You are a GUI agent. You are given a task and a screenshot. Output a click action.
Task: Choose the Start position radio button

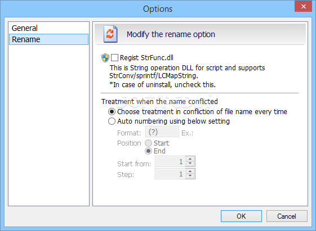(148, 143)
